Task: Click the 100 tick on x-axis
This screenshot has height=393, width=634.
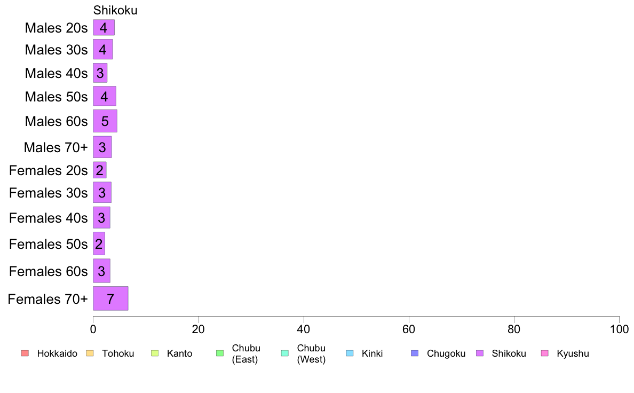Action: 619,329
